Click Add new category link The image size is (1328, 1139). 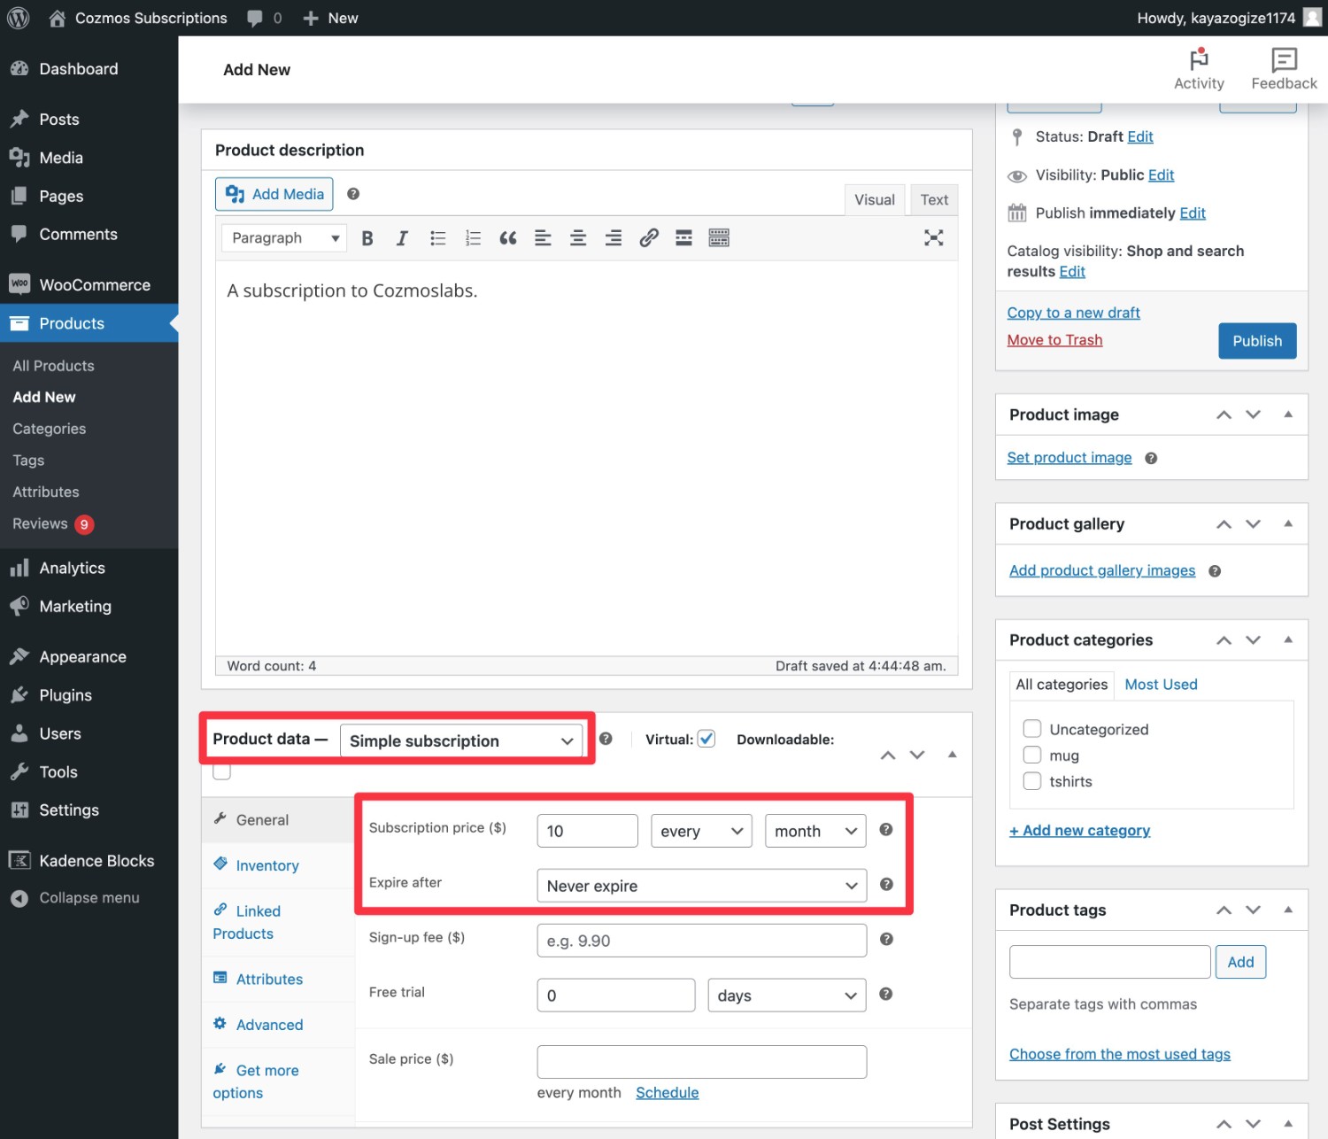click(x=1079, y=831)
